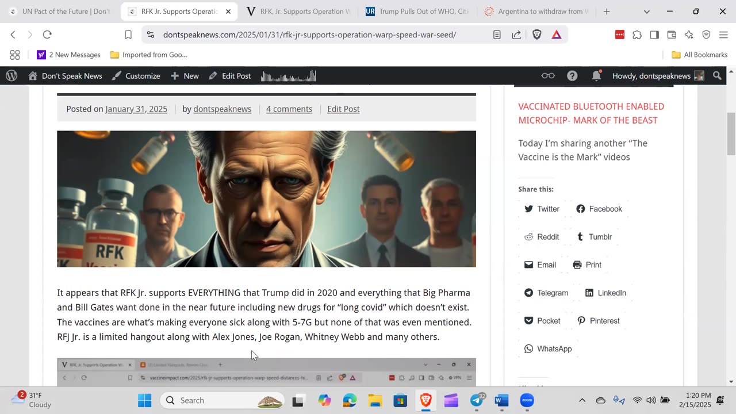Open WordPress help question mark icon
The height and width of the screenshot is (414, 736).
click(572, 76)
